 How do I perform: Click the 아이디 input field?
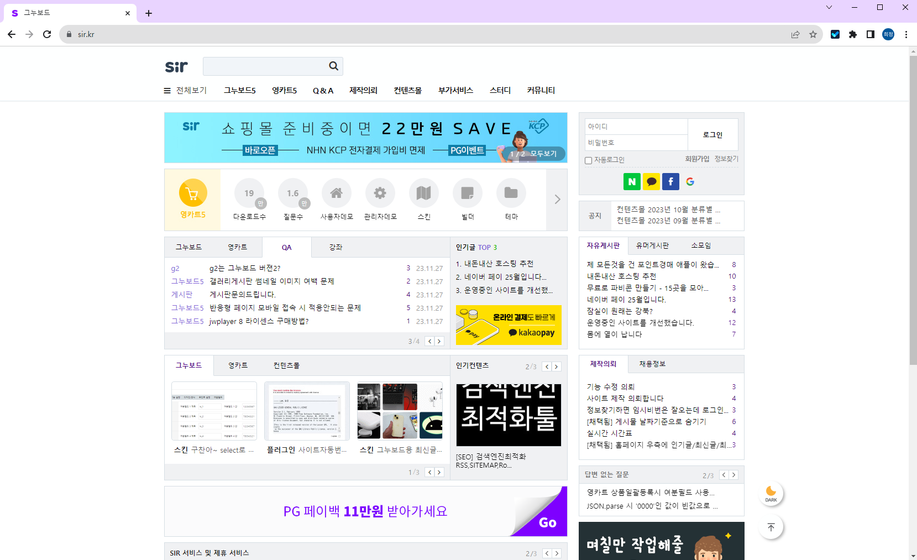(x=636, y=127)
